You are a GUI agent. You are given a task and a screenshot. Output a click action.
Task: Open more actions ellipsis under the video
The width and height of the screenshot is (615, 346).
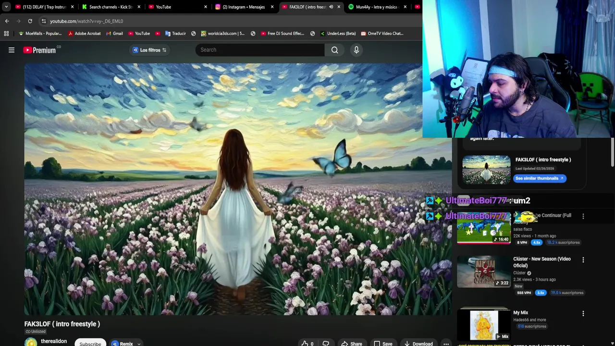[x=446, y=344]
